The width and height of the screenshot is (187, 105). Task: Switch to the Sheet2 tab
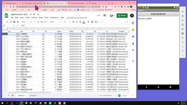pyautogui.click(x=33, y=95)
